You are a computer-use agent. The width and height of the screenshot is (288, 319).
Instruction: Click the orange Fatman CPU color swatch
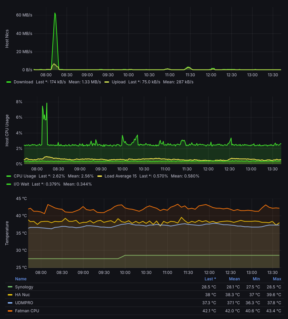[10, 311]
